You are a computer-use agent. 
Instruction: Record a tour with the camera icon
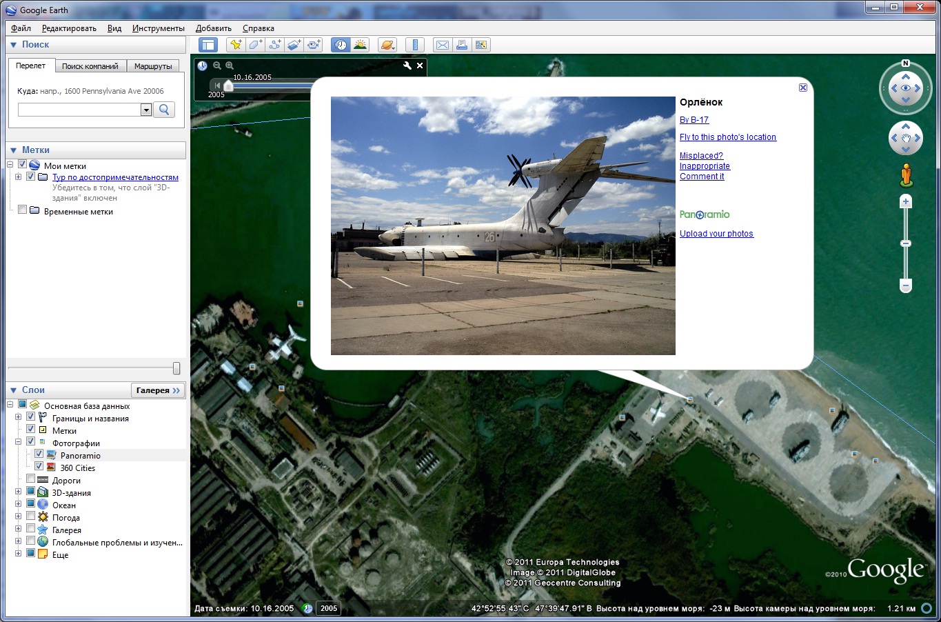[314, 45]
